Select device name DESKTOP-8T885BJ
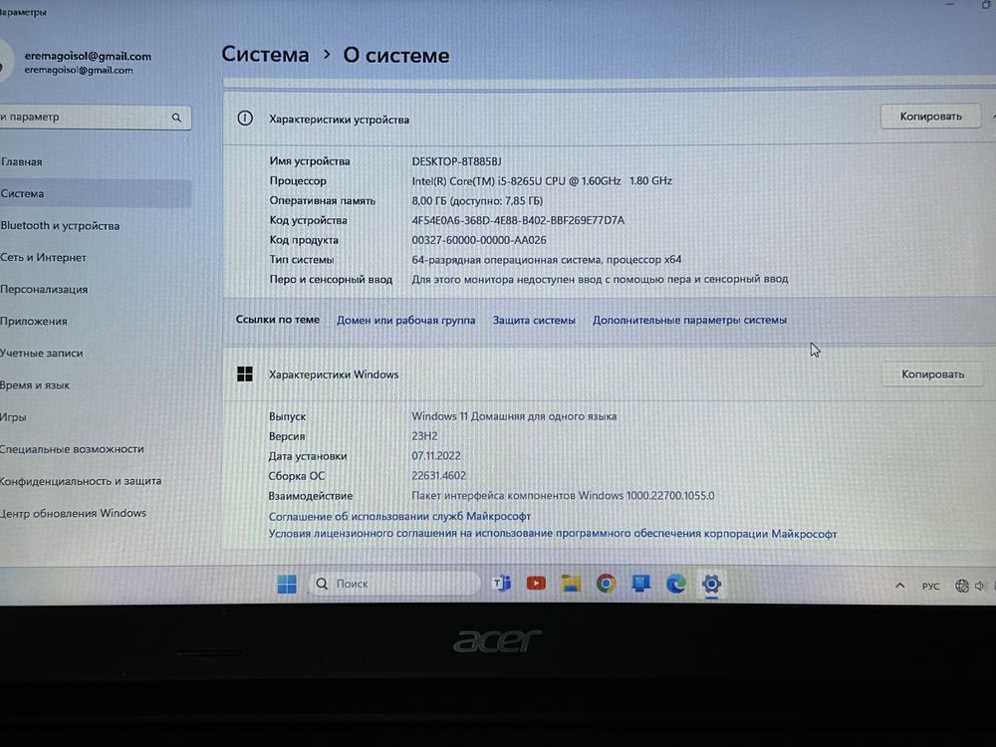Viewport: 996px width, 747px height. click(x=457, y=161)
